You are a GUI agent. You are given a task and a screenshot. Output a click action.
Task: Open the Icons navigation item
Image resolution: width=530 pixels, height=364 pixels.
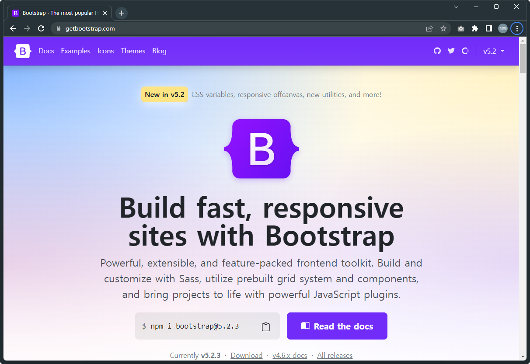point(105,51)
